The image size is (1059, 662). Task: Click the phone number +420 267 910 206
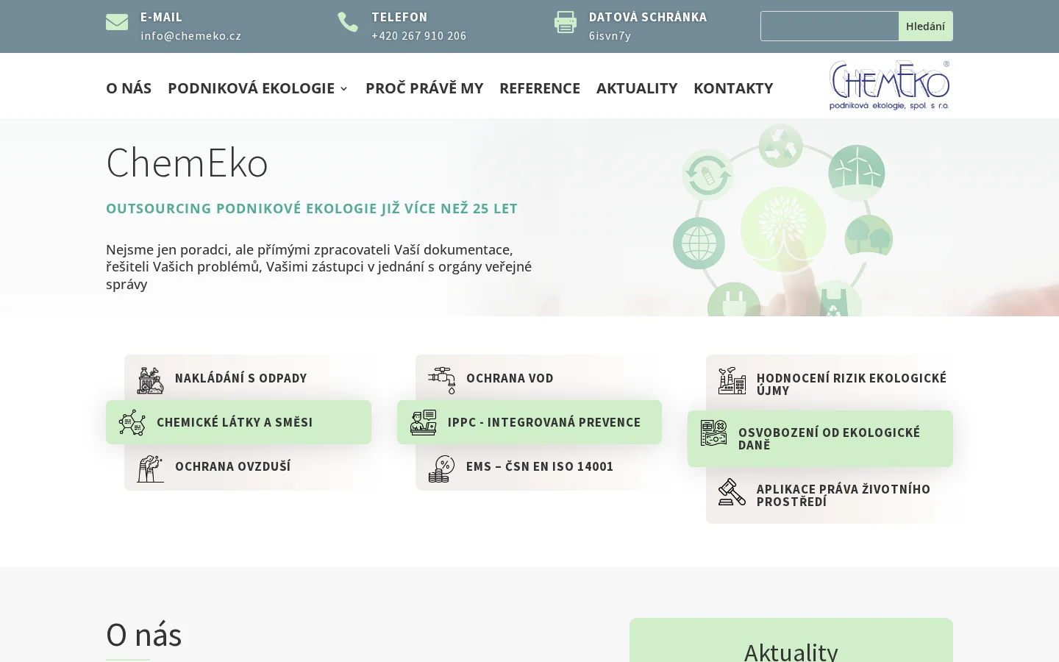pyautogui.click(x=419, y=36)
